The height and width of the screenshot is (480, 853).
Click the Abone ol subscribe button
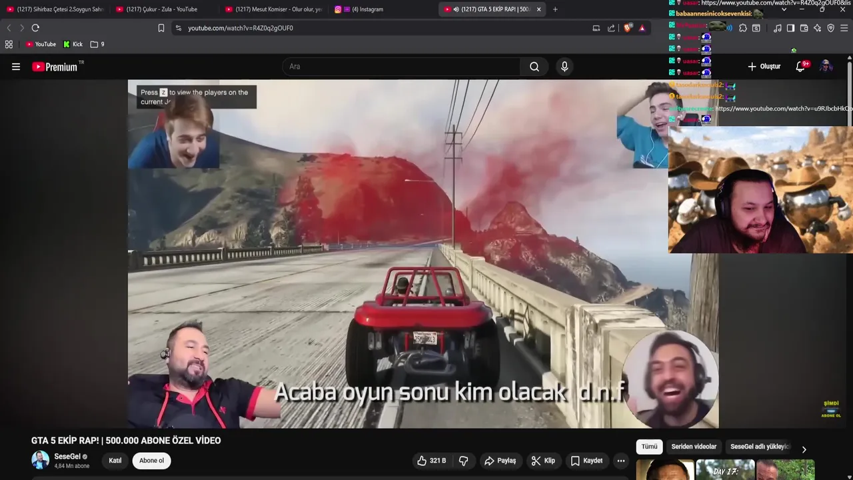[151, 461]
